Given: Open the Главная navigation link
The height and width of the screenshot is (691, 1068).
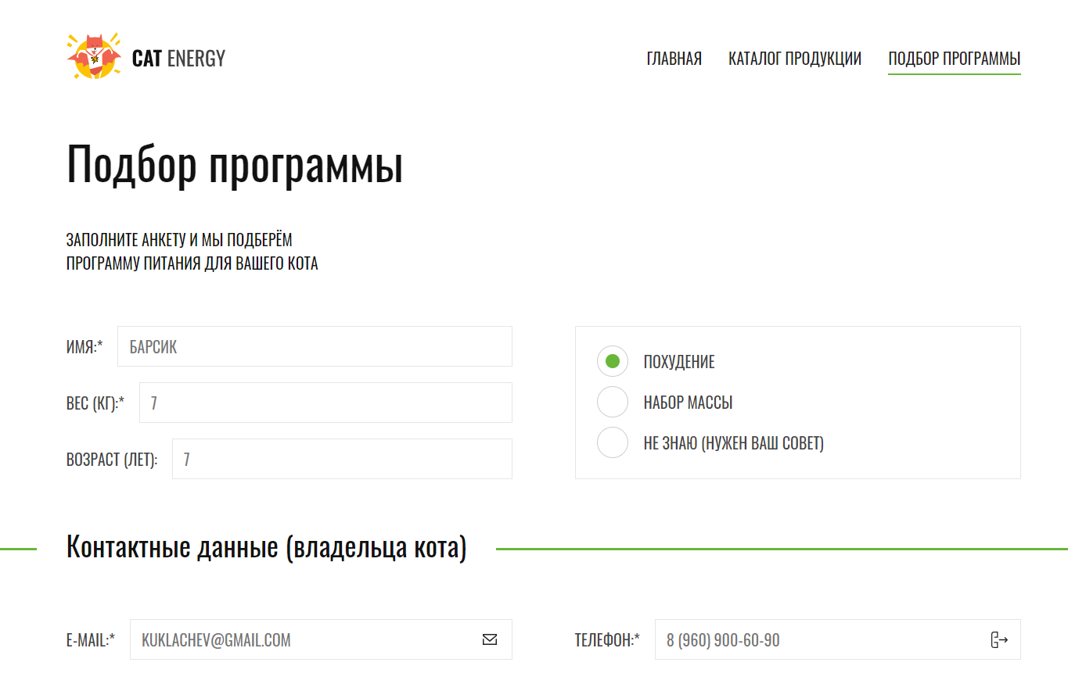Looking at the screenshot, I should [x=674, y=59].
